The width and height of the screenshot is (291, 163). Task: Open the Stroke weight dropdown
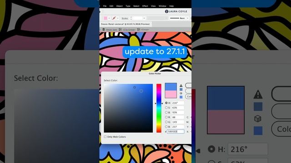coord(144,18)
